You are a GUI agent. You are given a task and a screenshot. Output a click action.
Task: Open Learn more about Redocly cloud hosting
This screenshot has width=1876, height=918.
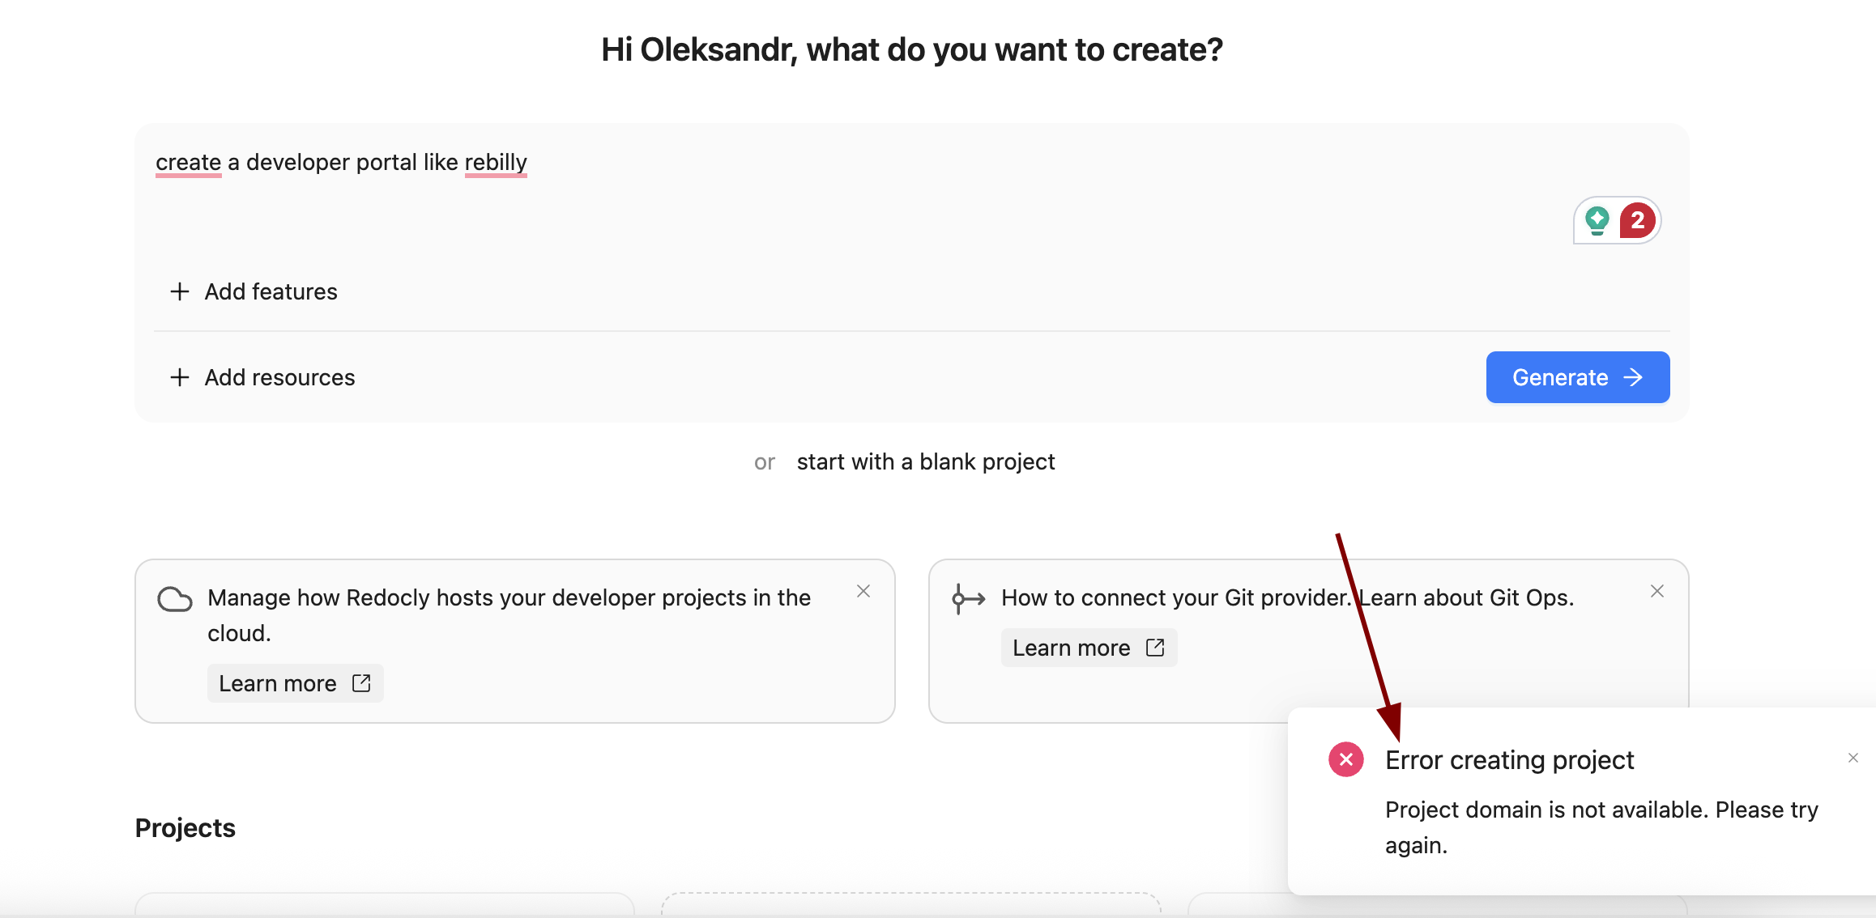coord(295,683)
